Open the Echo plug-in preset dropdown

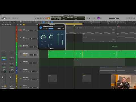pos(53,27)
